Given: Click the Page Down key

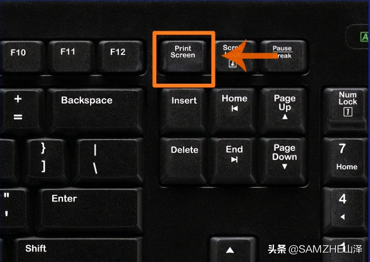Looking at the screenshot, I should click(283, 161).
